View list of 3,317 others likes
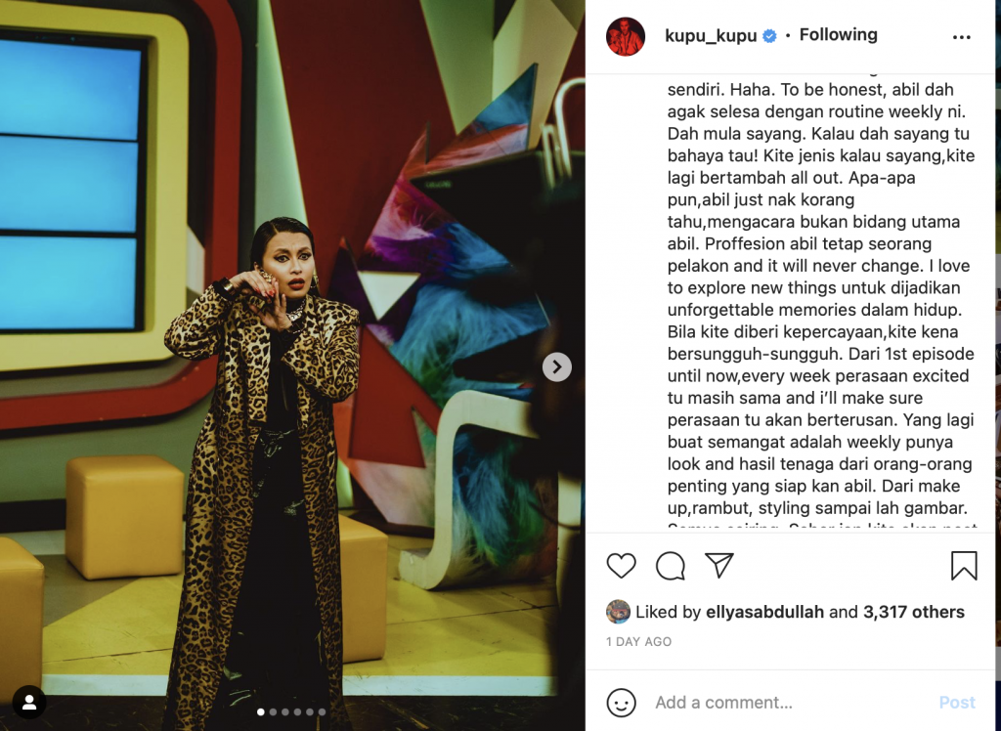 click(914, 612)
